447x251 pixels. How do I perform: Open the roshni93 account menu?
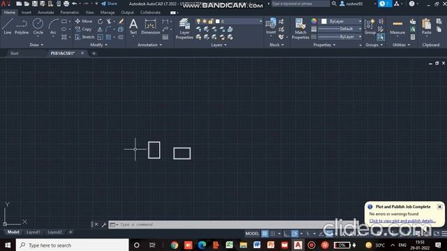(x=351, y=3)
